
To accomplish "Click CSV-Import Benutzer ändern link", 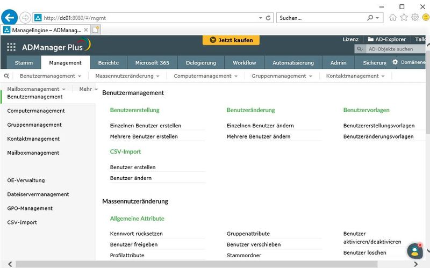I will 131,178.
